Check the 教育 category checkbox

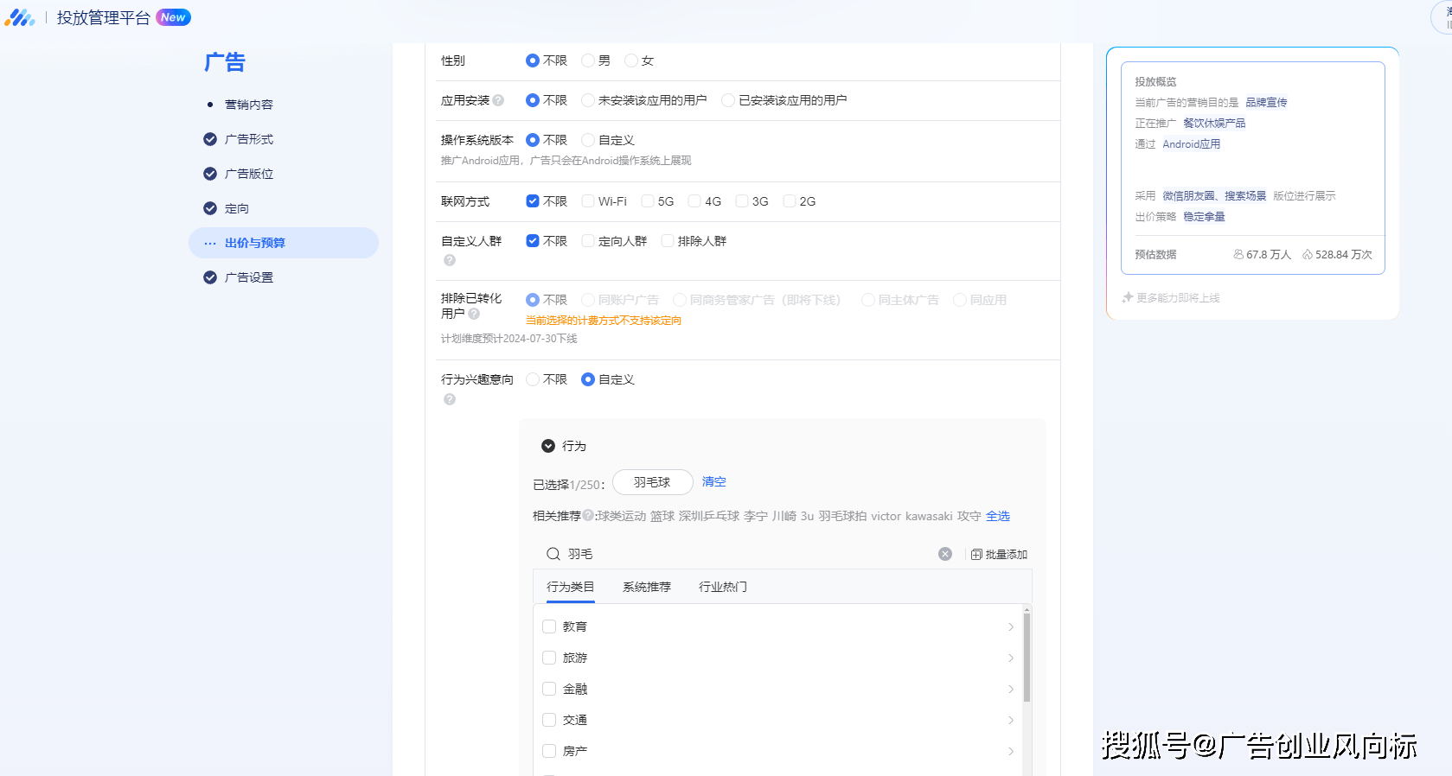click(549, 627)
